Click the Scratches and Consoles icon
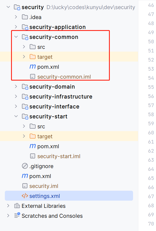156x231 pixels. point(17,215)
